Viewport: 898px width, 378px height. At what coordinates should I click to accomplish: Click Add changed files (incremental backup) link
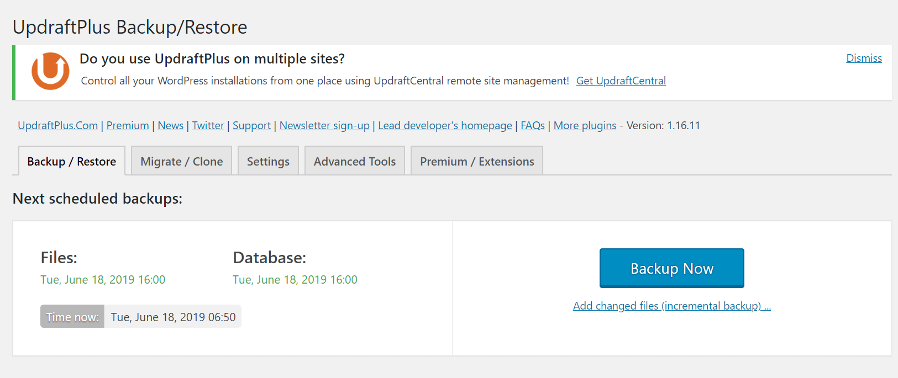(671, 306)
